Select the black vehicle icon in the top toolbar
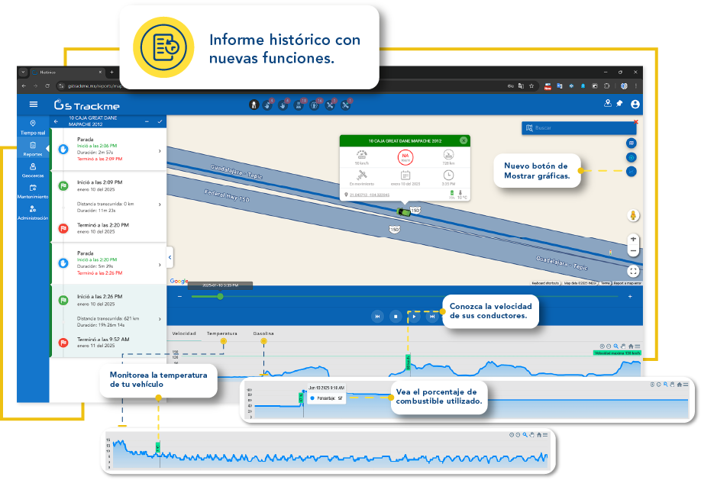The height and width of the screenshot is (480, 701). point(253,105)
